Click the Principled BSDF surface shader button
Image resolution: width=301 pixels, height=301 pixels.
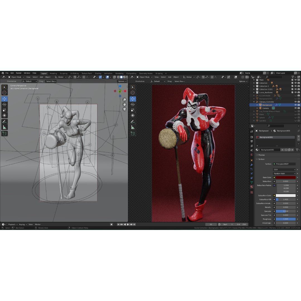click(x=284, y=164)
